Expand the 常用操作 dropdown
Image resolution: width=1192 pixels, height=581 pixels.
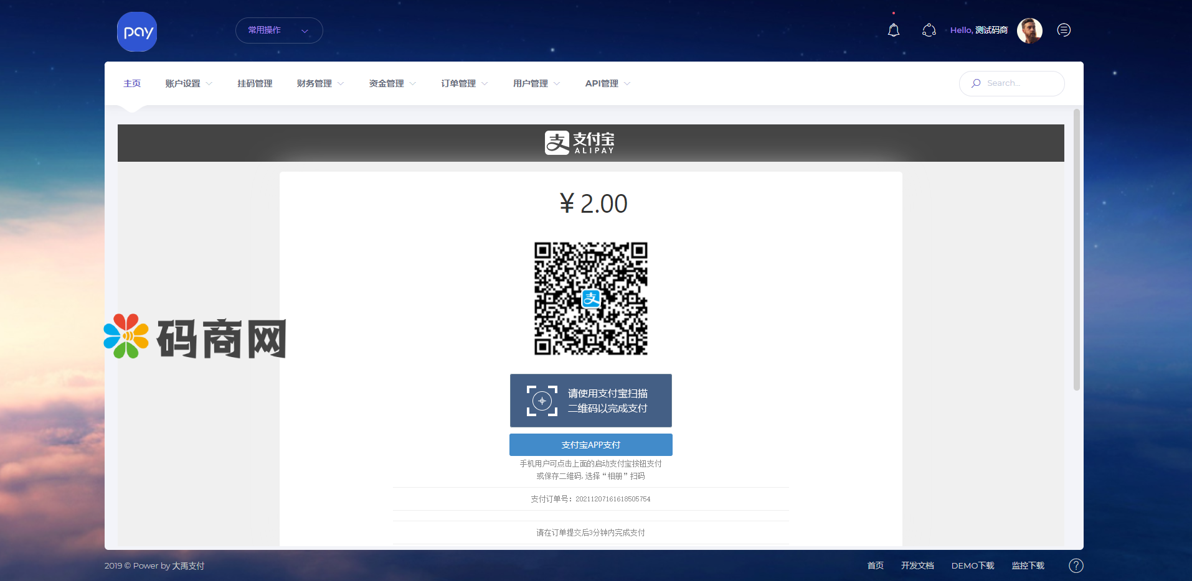[x=278, y=30]
